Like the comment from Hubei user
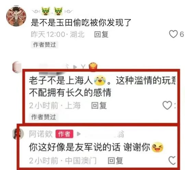The image size is (185, 170). pos(173,34)
